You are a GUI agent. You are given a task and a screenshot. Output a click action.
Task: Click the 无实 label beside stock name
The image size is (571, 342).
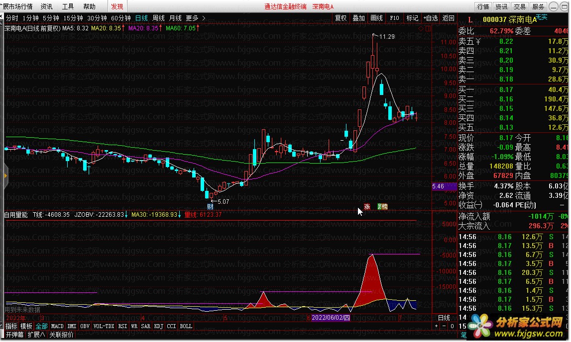click(x=542, y=17)
